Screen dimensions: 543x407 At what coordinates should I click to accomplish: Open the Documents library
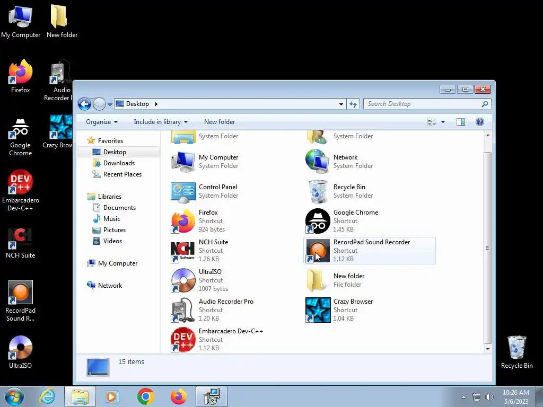tap(119, 208)
